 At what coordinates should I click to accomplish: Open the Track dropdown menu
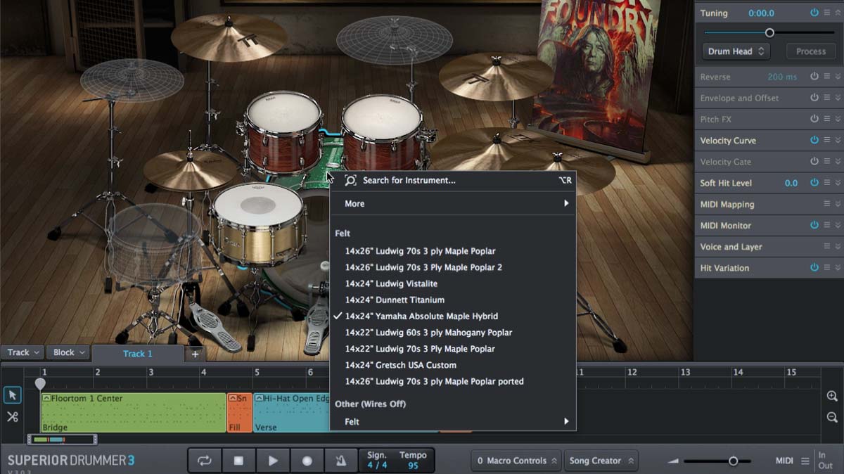[x=23, y=352]
